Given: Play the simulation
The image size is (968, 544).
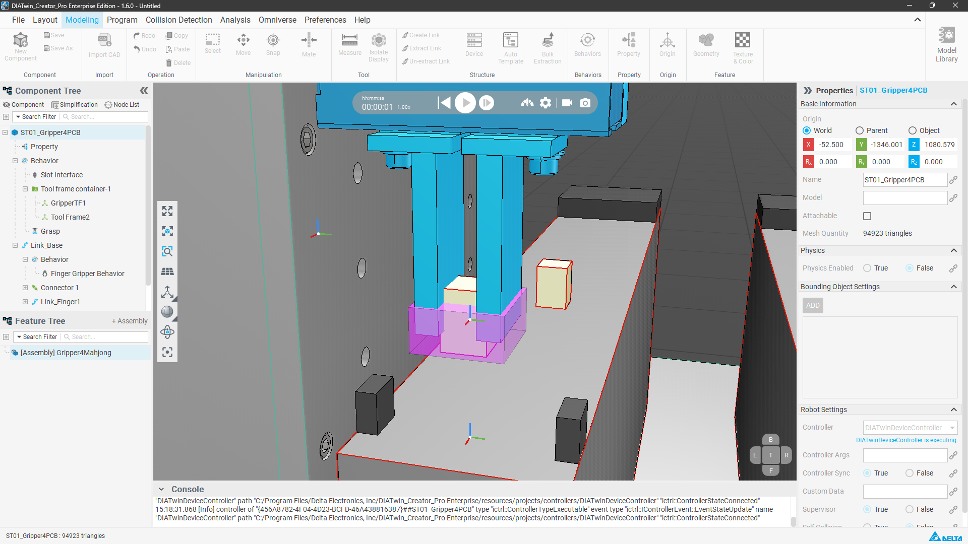Looking at the screenshot, I should (465, 103).
